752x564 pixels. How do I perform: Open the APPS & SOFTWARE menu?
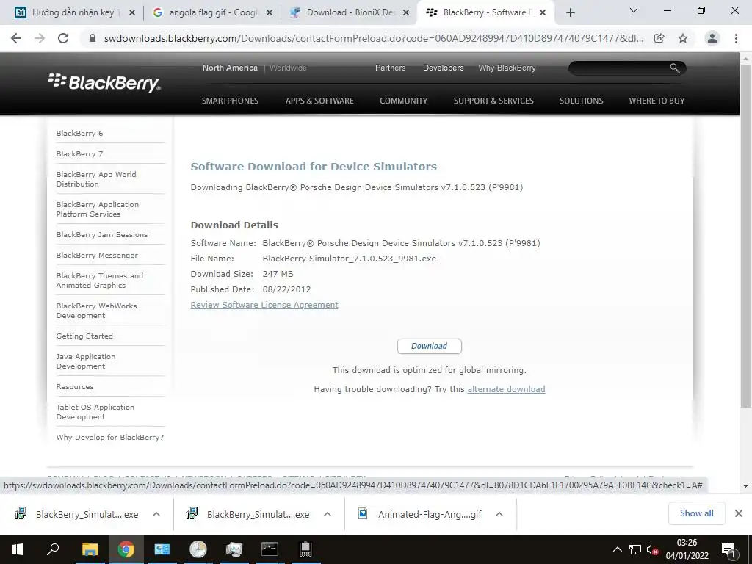point(319,101)
